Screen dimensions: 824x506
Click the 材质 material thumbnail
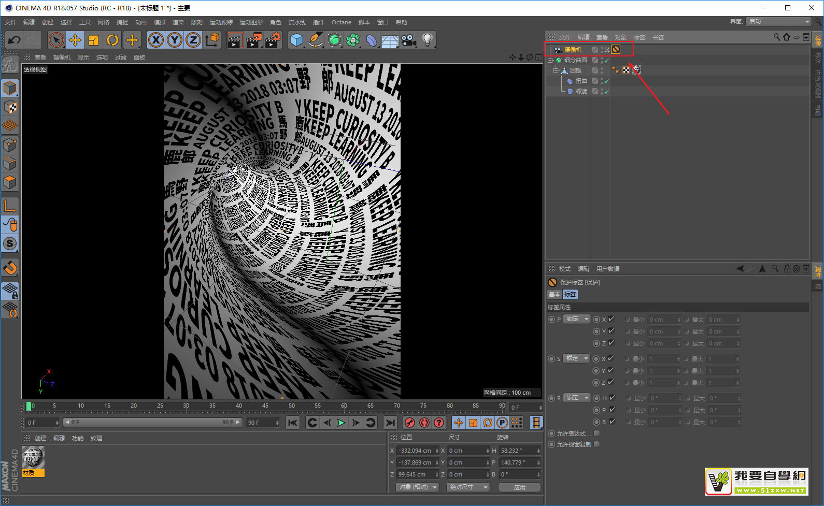pos(33,460)
